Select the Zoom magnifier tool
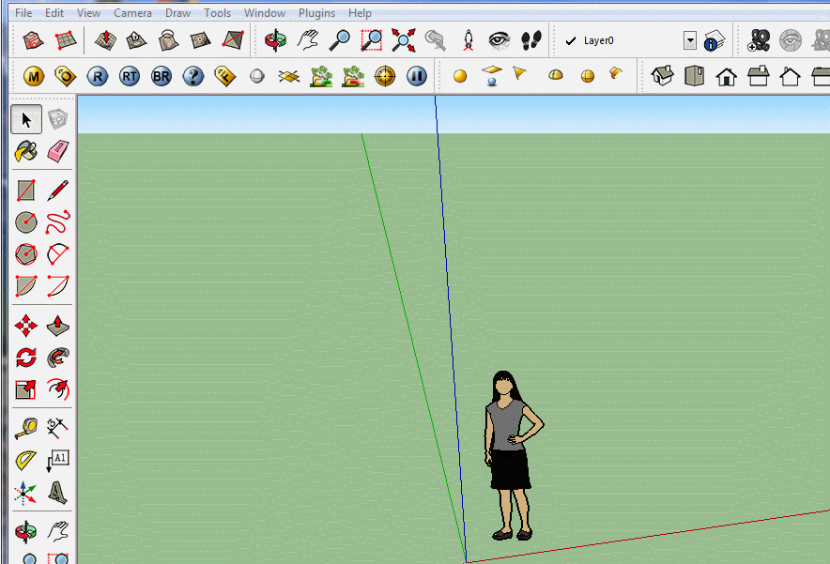This screenshot has width=830, height=564. 339,40
